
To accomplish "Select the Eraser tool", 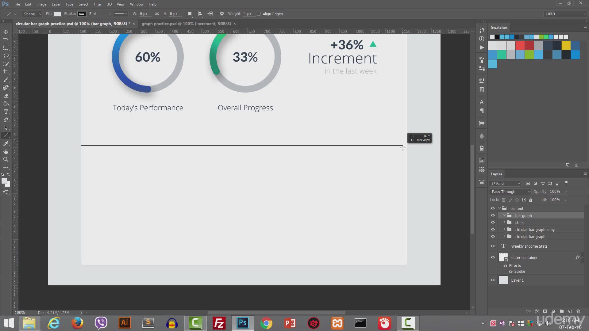I will [6, 96].
